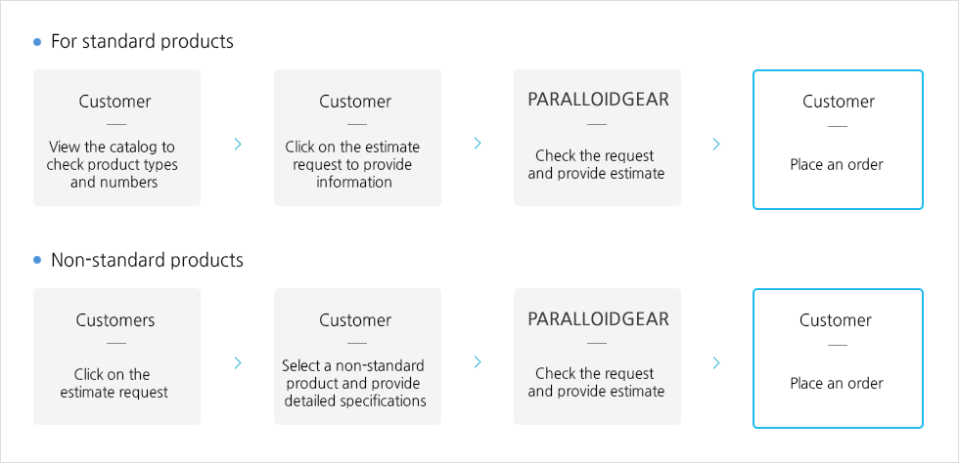
Task: Click arrow before 'Place an order' in standard products row
Action: pos(716,145)
